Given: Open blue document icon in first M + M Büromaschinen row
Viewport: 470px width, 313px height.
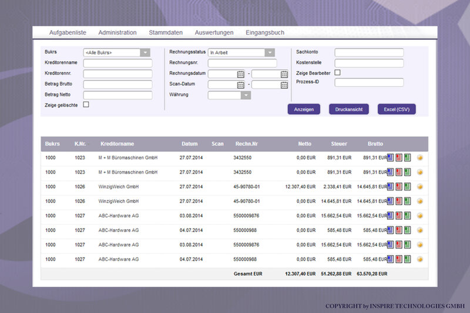Looking at the screenshot, I should (390, 158).
